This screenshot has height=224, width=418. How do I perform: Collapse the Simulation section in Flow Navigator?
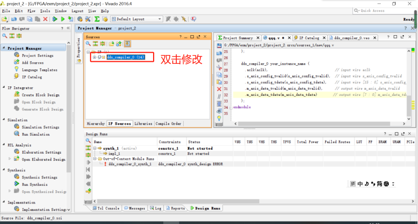point(4,120)
